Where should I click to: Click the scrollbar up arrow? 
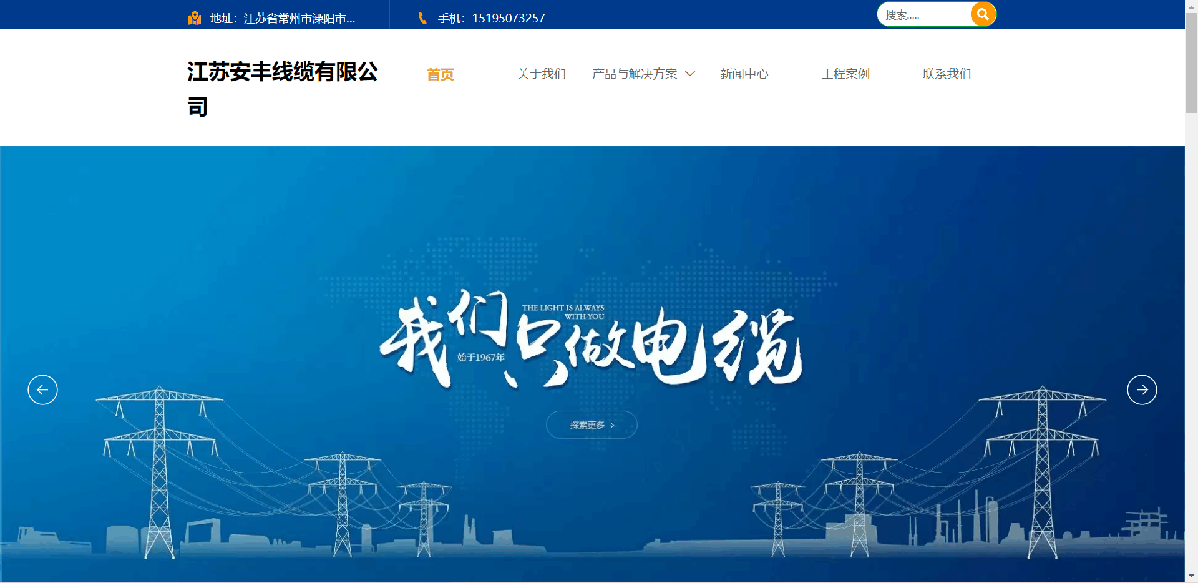click(1191, 5)
